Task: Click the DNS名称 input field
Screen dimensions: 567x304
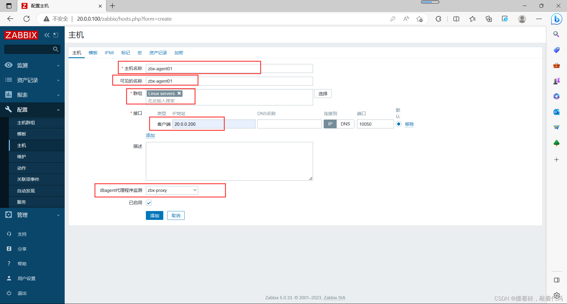Action: click(289, 124)
